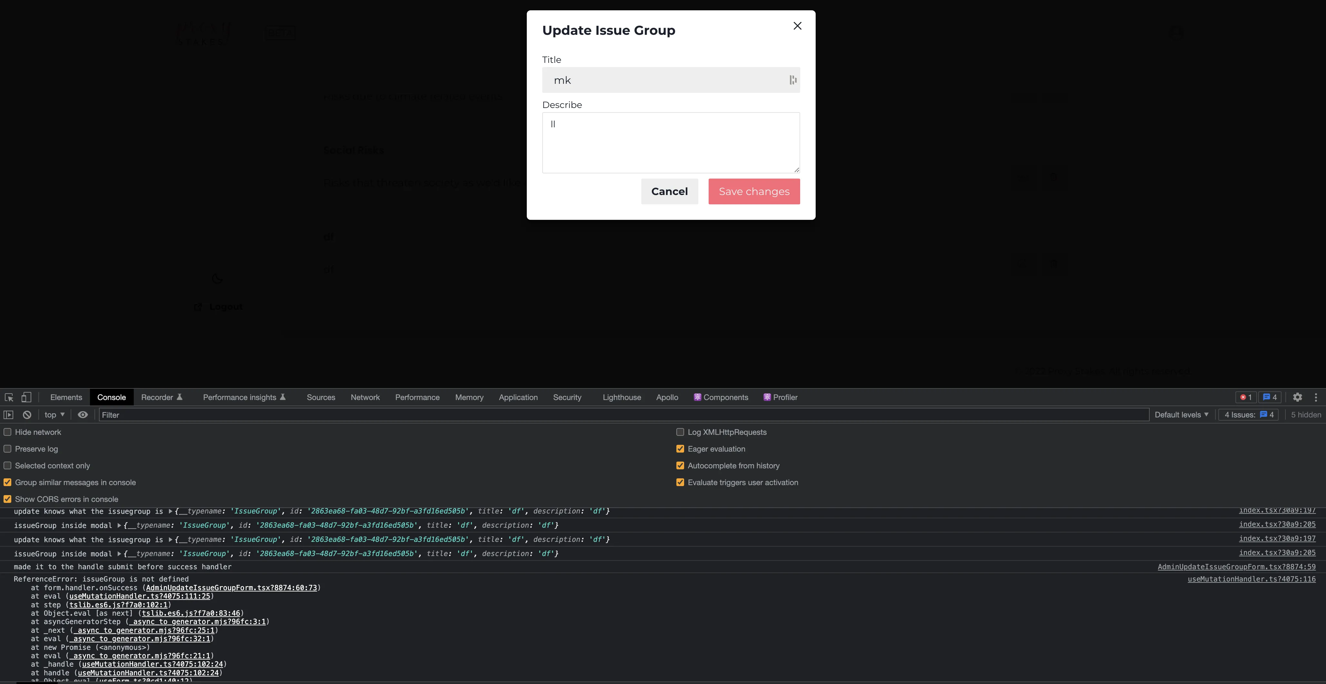Image resolution: width=1326 pixels, height=684 pixels.
Task: Check the Hide network option
Action: tap(8, 432)
